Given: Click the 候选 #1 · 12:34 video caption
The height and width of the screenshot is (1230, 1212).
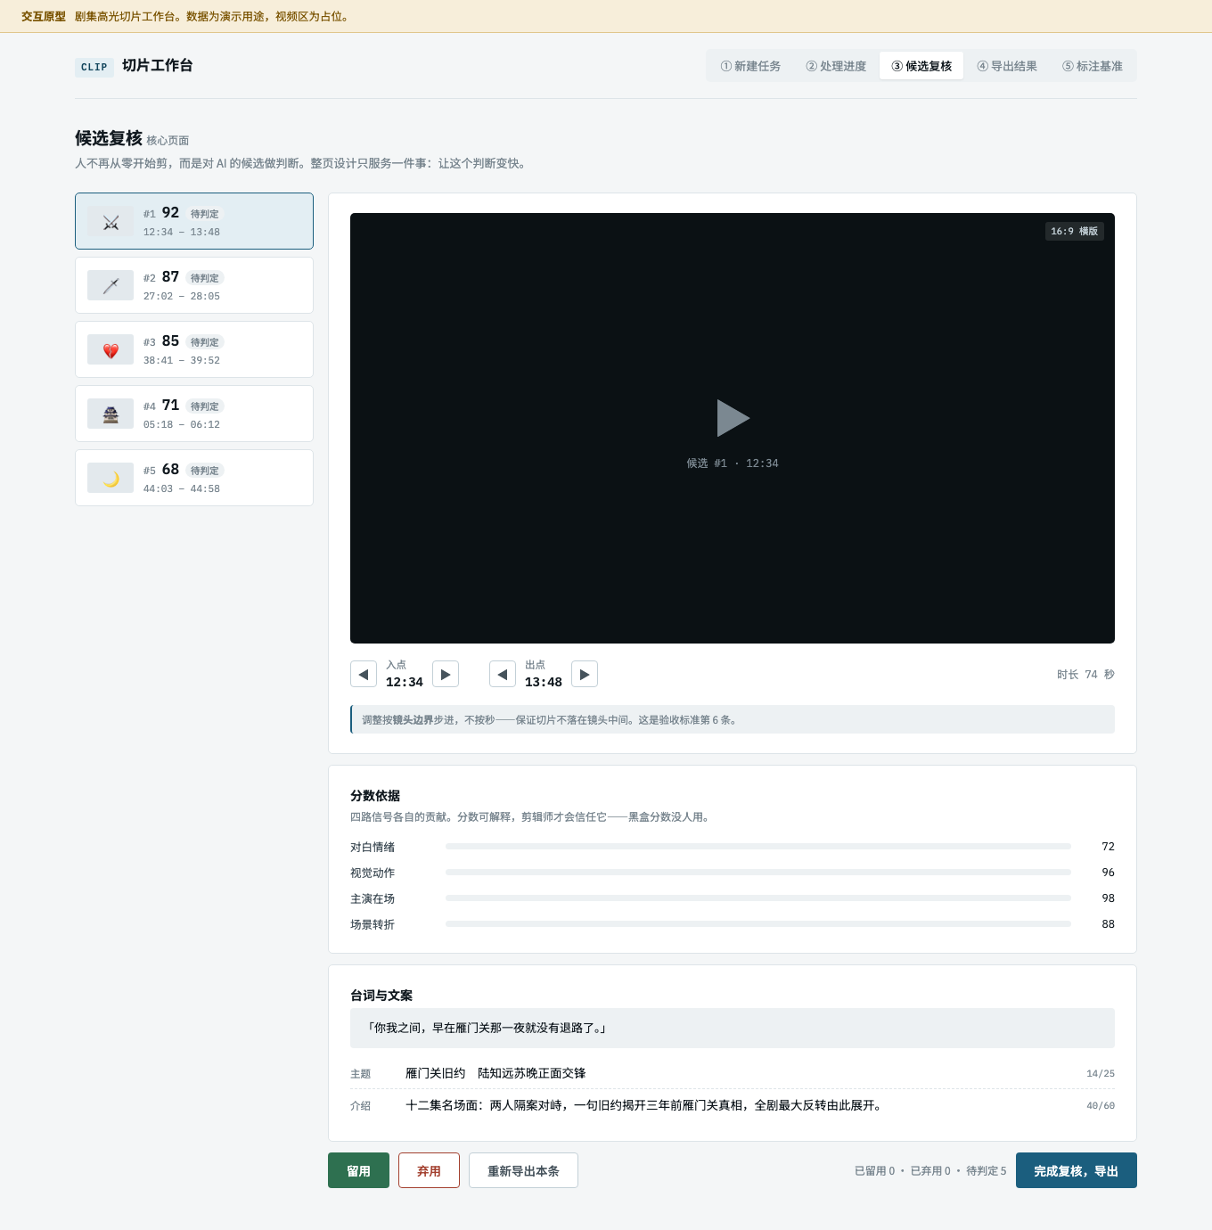Looking at the screenshot, I should click(733, 463).
